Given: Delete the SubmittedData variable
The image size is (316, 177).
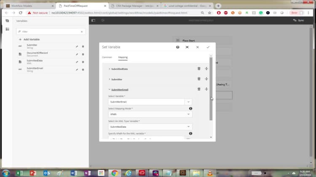Looking at the screenshot, I should 83,62.
